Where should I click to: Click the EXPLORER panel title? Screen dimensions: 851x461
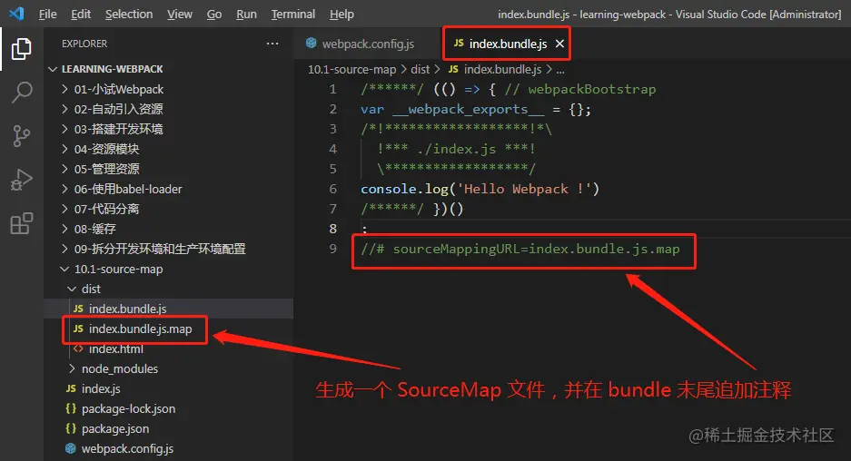84,44
